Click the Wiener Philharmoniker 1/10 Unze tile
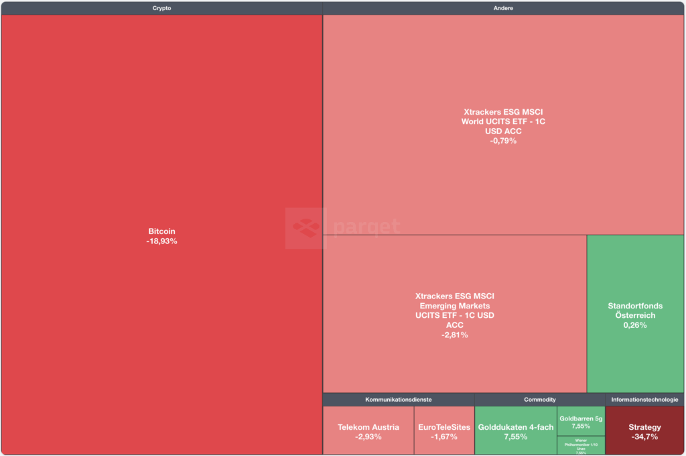Image resolution: width=686 pixels, height=456 pixels. point(581,445)
